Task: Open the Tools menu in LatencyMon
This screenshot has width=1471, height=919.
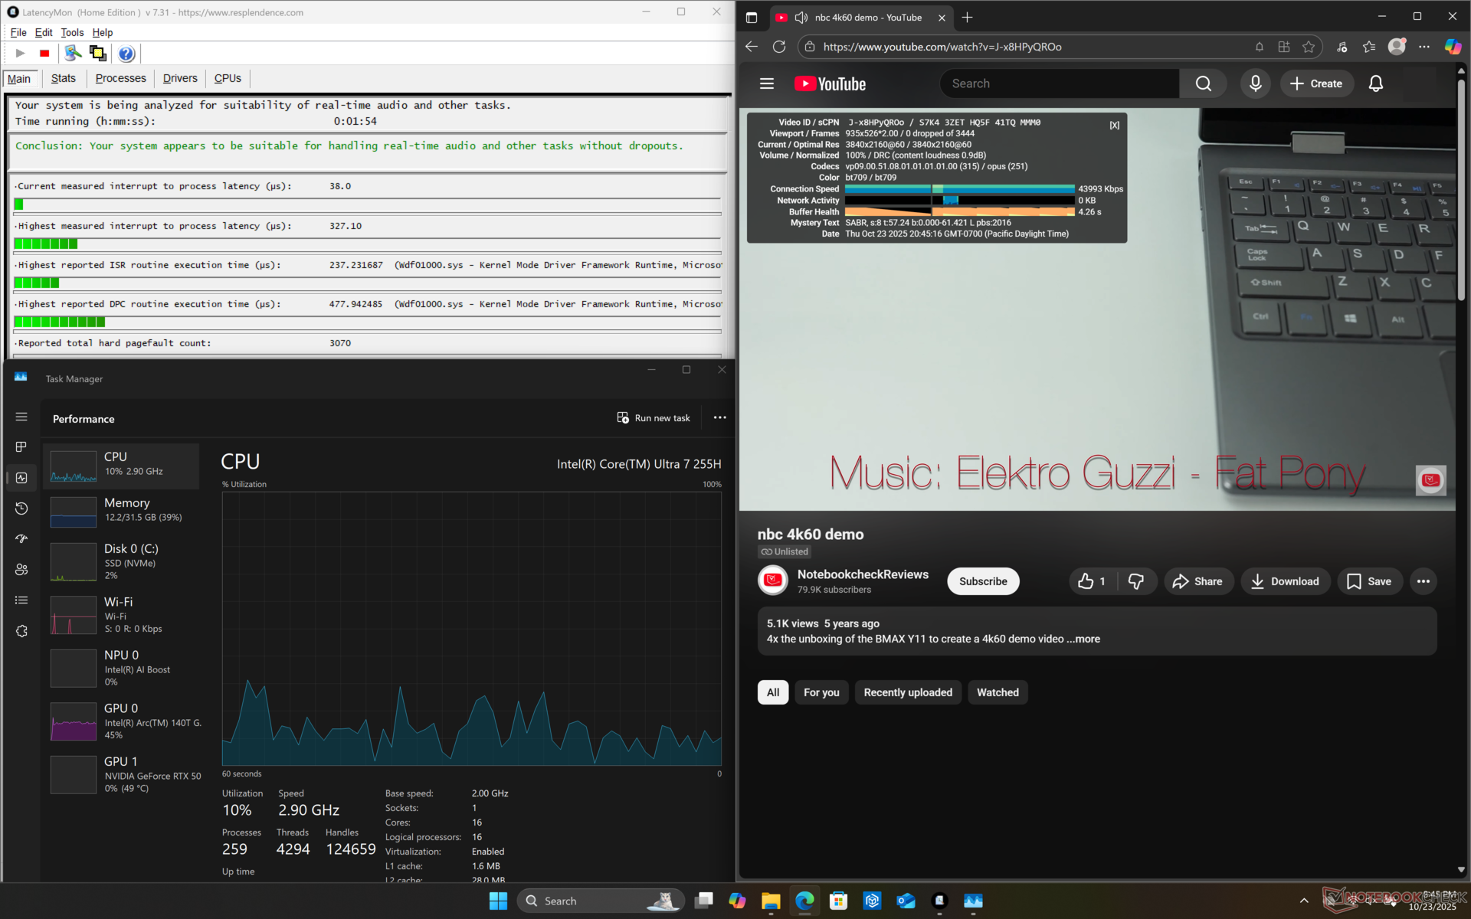Action: [x=72, y=32]
